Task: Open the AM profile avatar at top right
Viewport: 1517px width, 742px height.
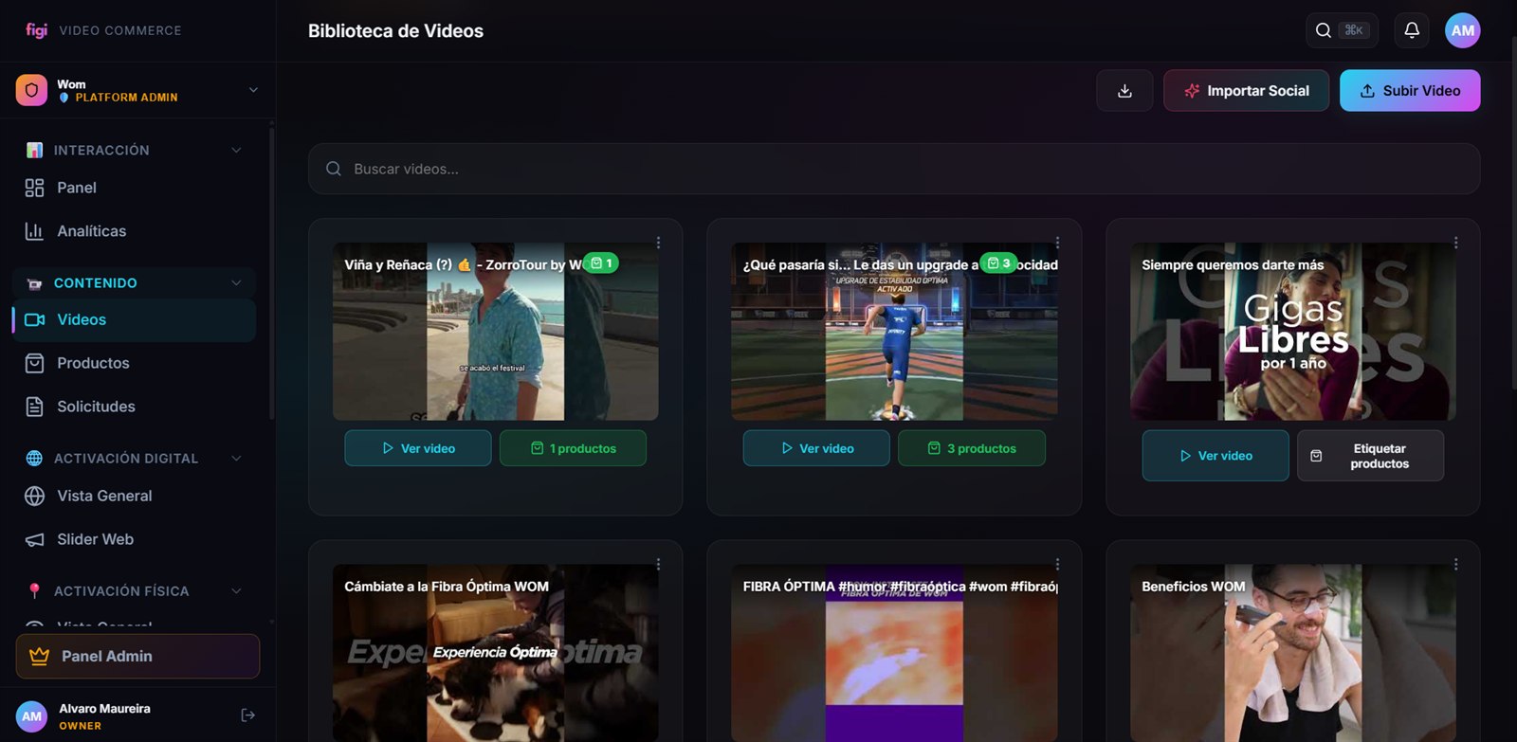Action: point(1463,30)
